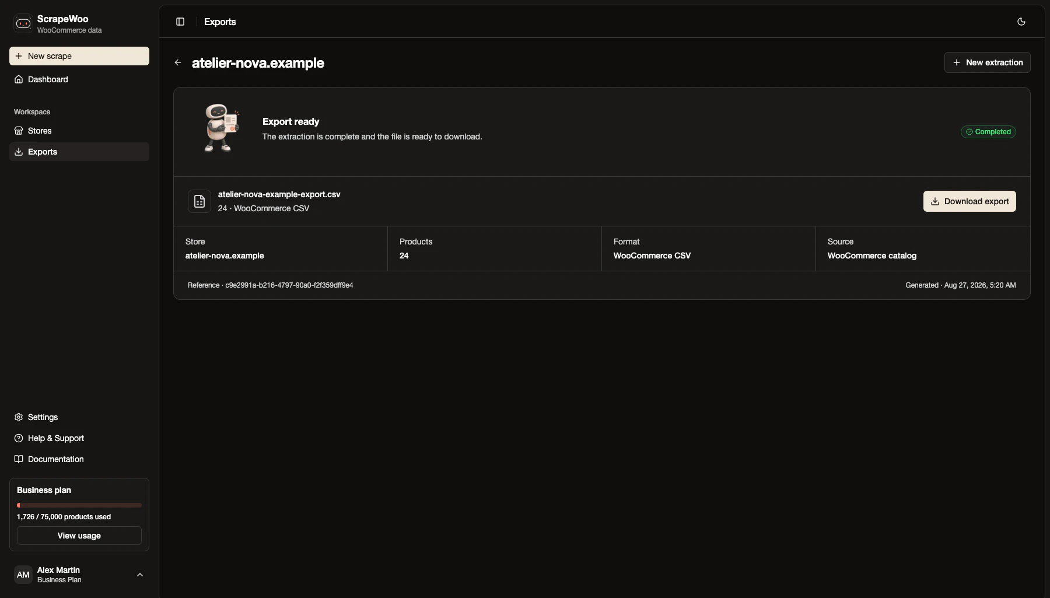Toggle the sidebar panel icon

[x=180, y=22]
